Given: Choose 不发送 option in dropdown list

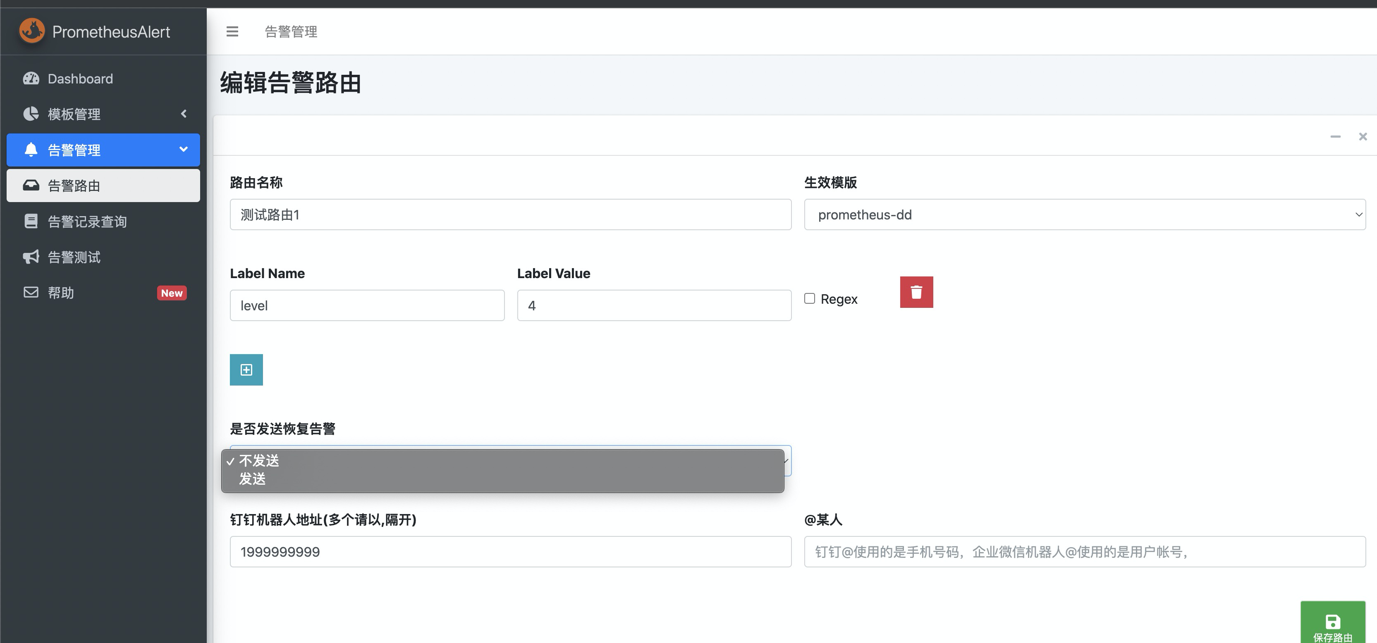Looking at the screenshot, I should point(259,461).
